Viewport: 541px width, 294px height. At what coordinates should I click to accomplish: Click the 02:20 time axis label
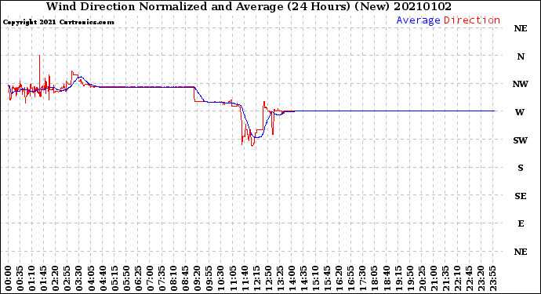56,278
